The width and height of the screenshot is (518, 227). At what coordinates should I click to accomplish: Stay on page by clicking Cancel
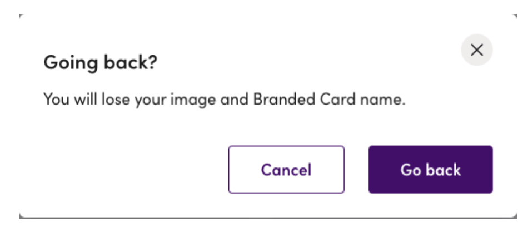point(286,170)
